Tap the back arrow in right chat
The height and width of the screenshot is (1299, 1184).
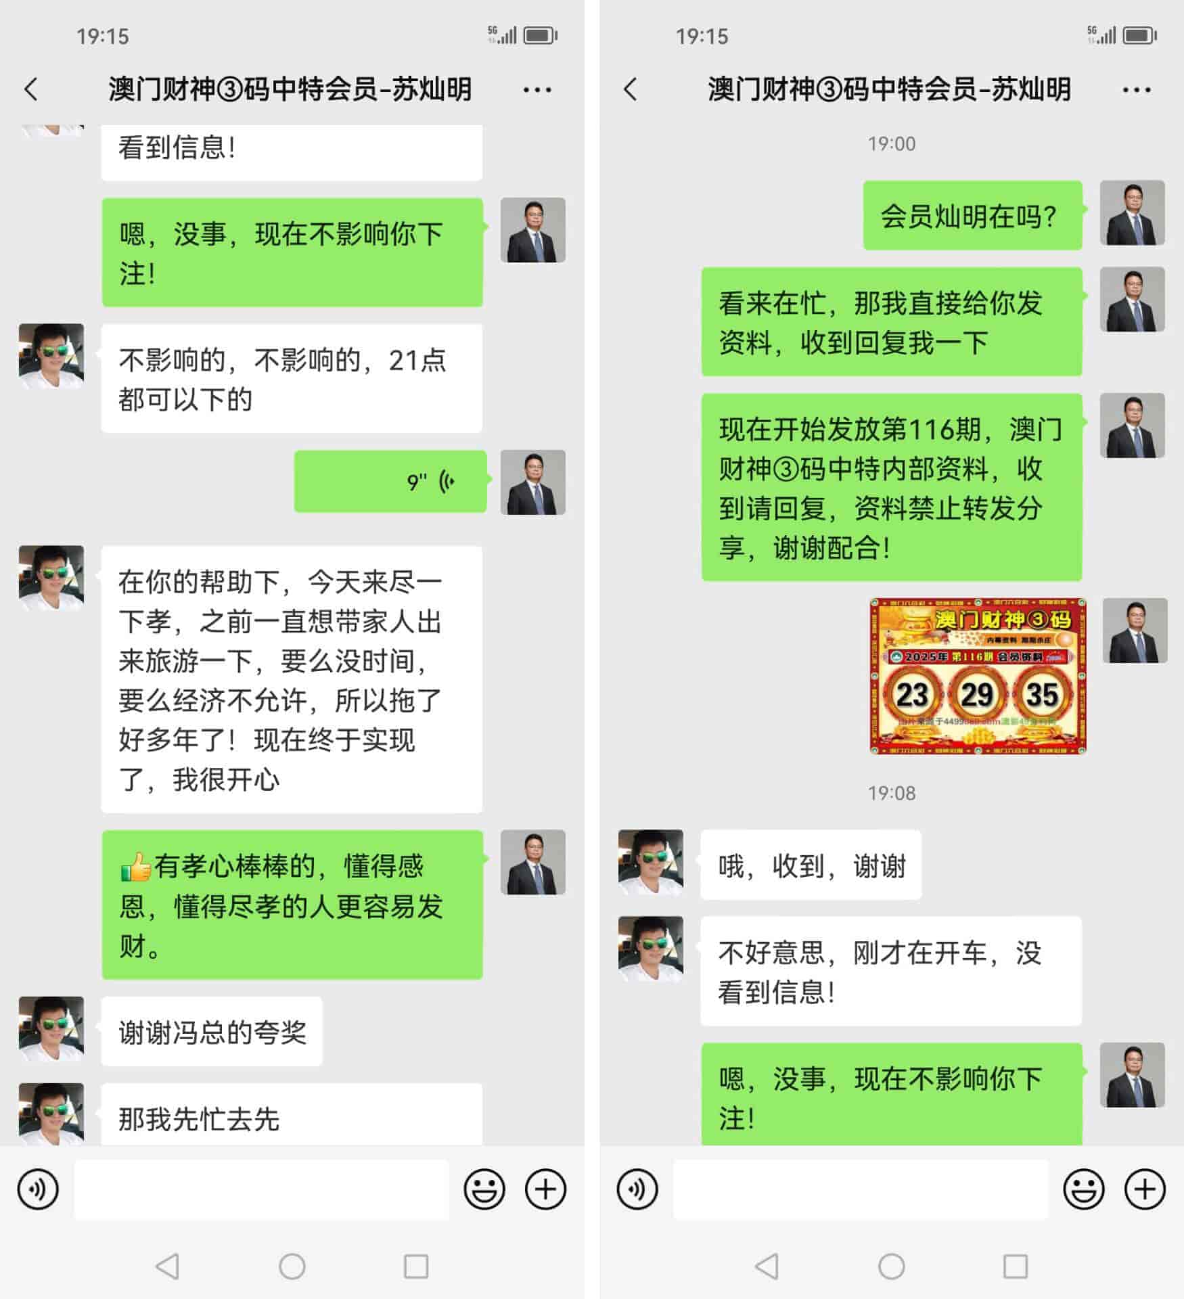631,89
